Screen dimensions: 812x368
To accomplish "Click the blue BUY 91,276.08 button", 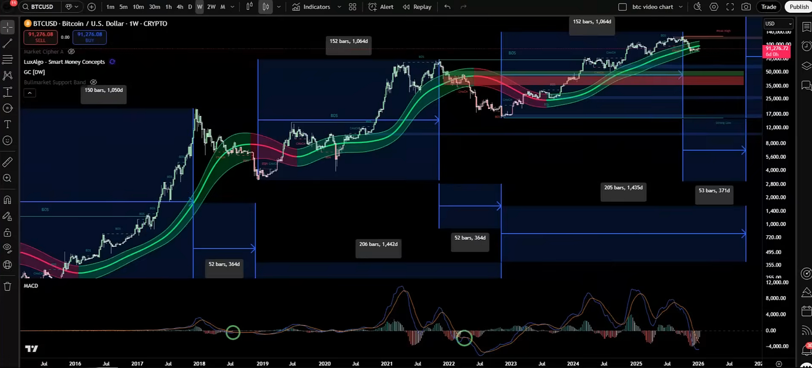I will coord(90,37).
